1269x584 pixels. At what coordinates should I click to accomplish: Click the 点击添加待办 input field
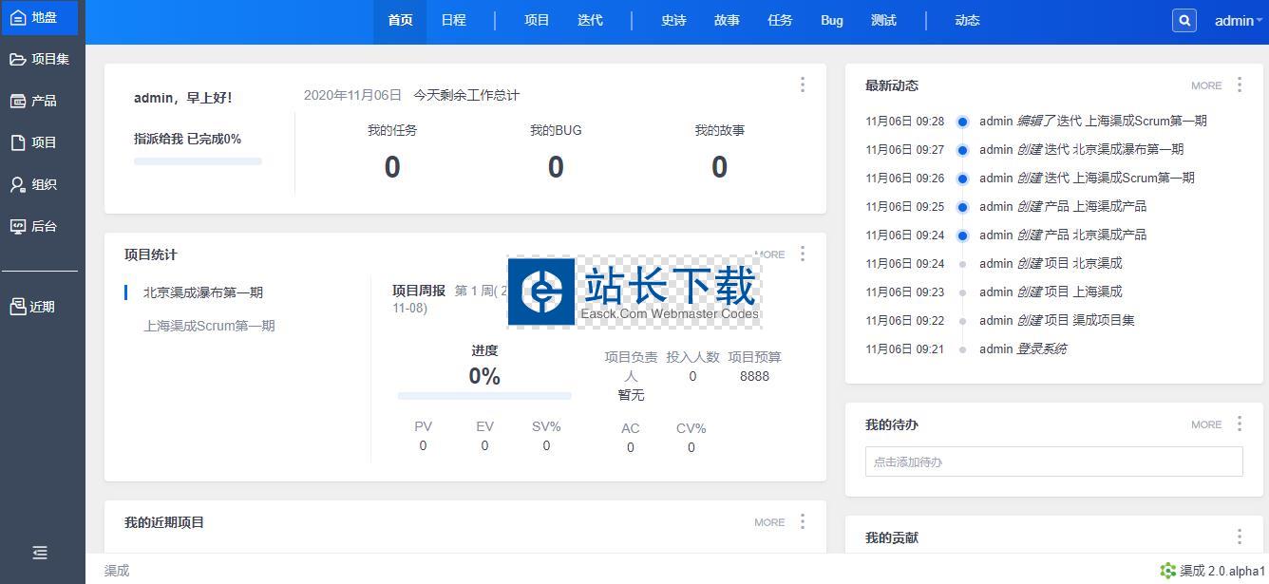(1053, 462)
